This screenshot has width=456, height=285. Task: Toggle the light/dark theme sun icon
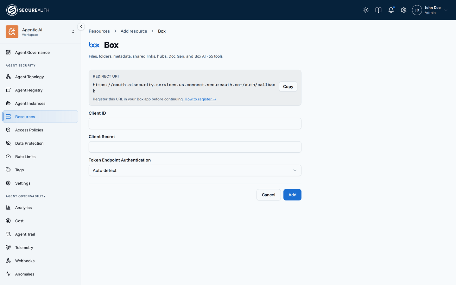tap(366, 10)
